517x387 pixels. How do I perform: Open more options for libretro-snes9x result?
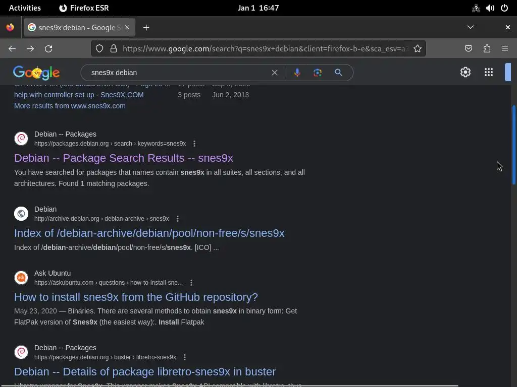[x=185, y=357]
